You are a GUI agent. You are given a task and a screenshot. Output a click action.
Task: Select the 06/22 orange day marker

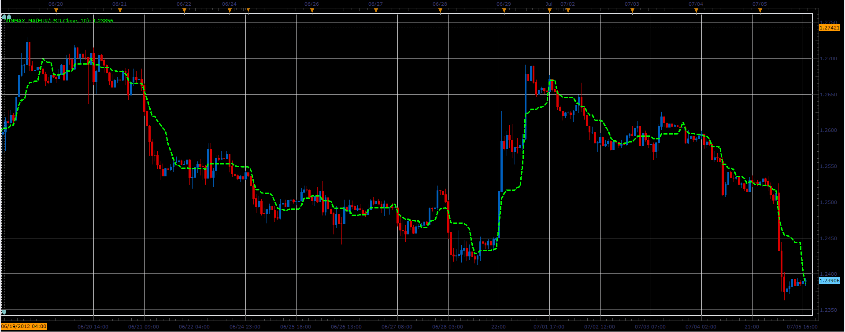coord(184,11)
